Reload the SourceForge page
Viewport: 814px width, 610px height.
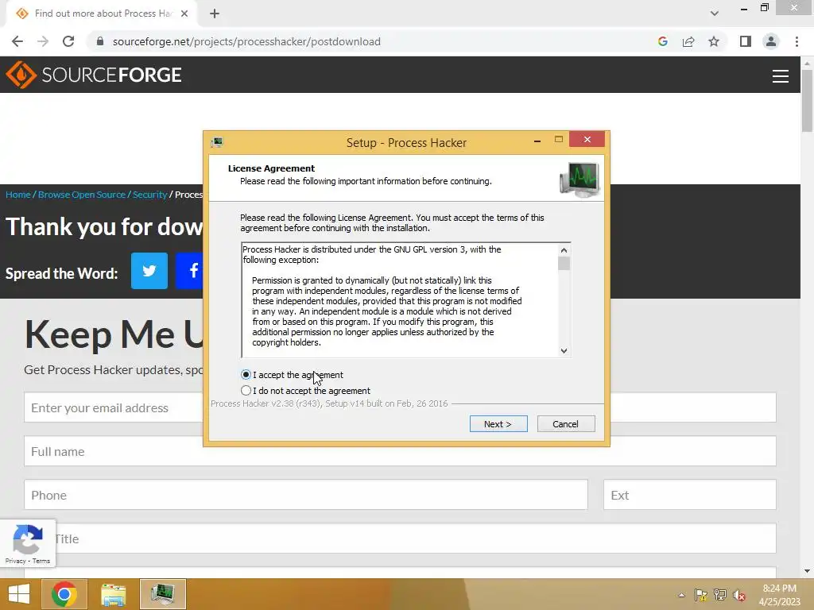(x=68, y=41)
